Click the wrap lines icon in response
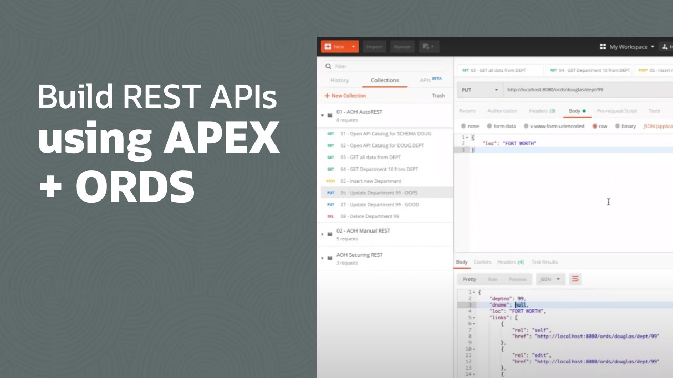This screenshot has height=378, width=673. pos(575,279)
